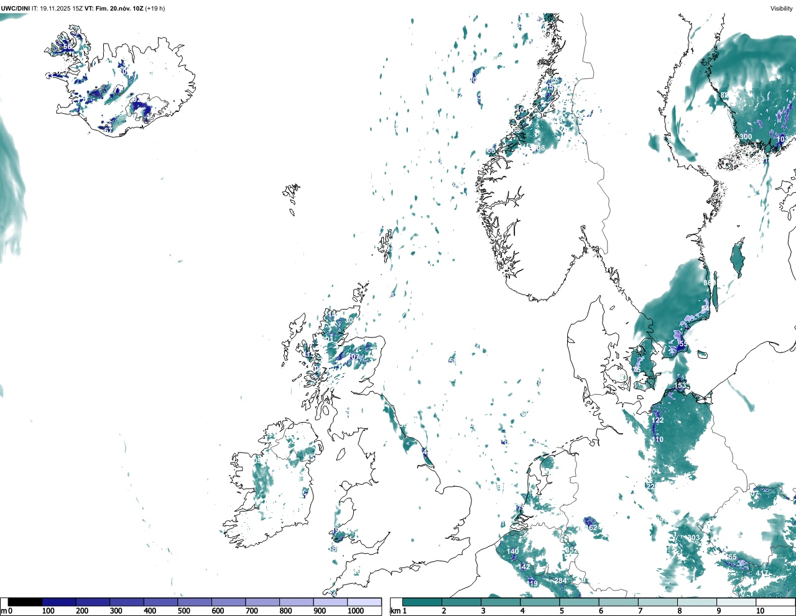Viewport: 796px width, 616px height.
Task: Click the '153' visibility value on the map
Action: (x=680, y=386)
